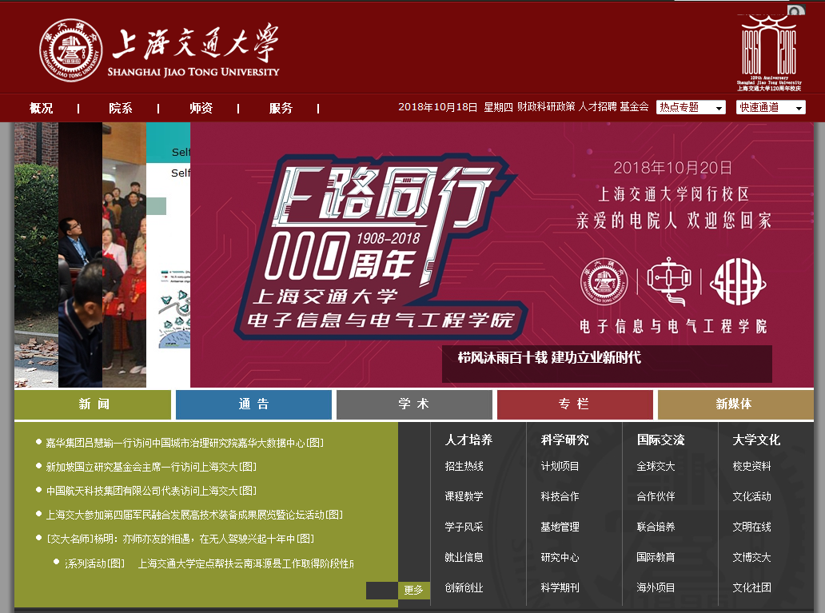Open the 海外项目 link
Viewport: 825px width, 613px height.
click(656, 587)
